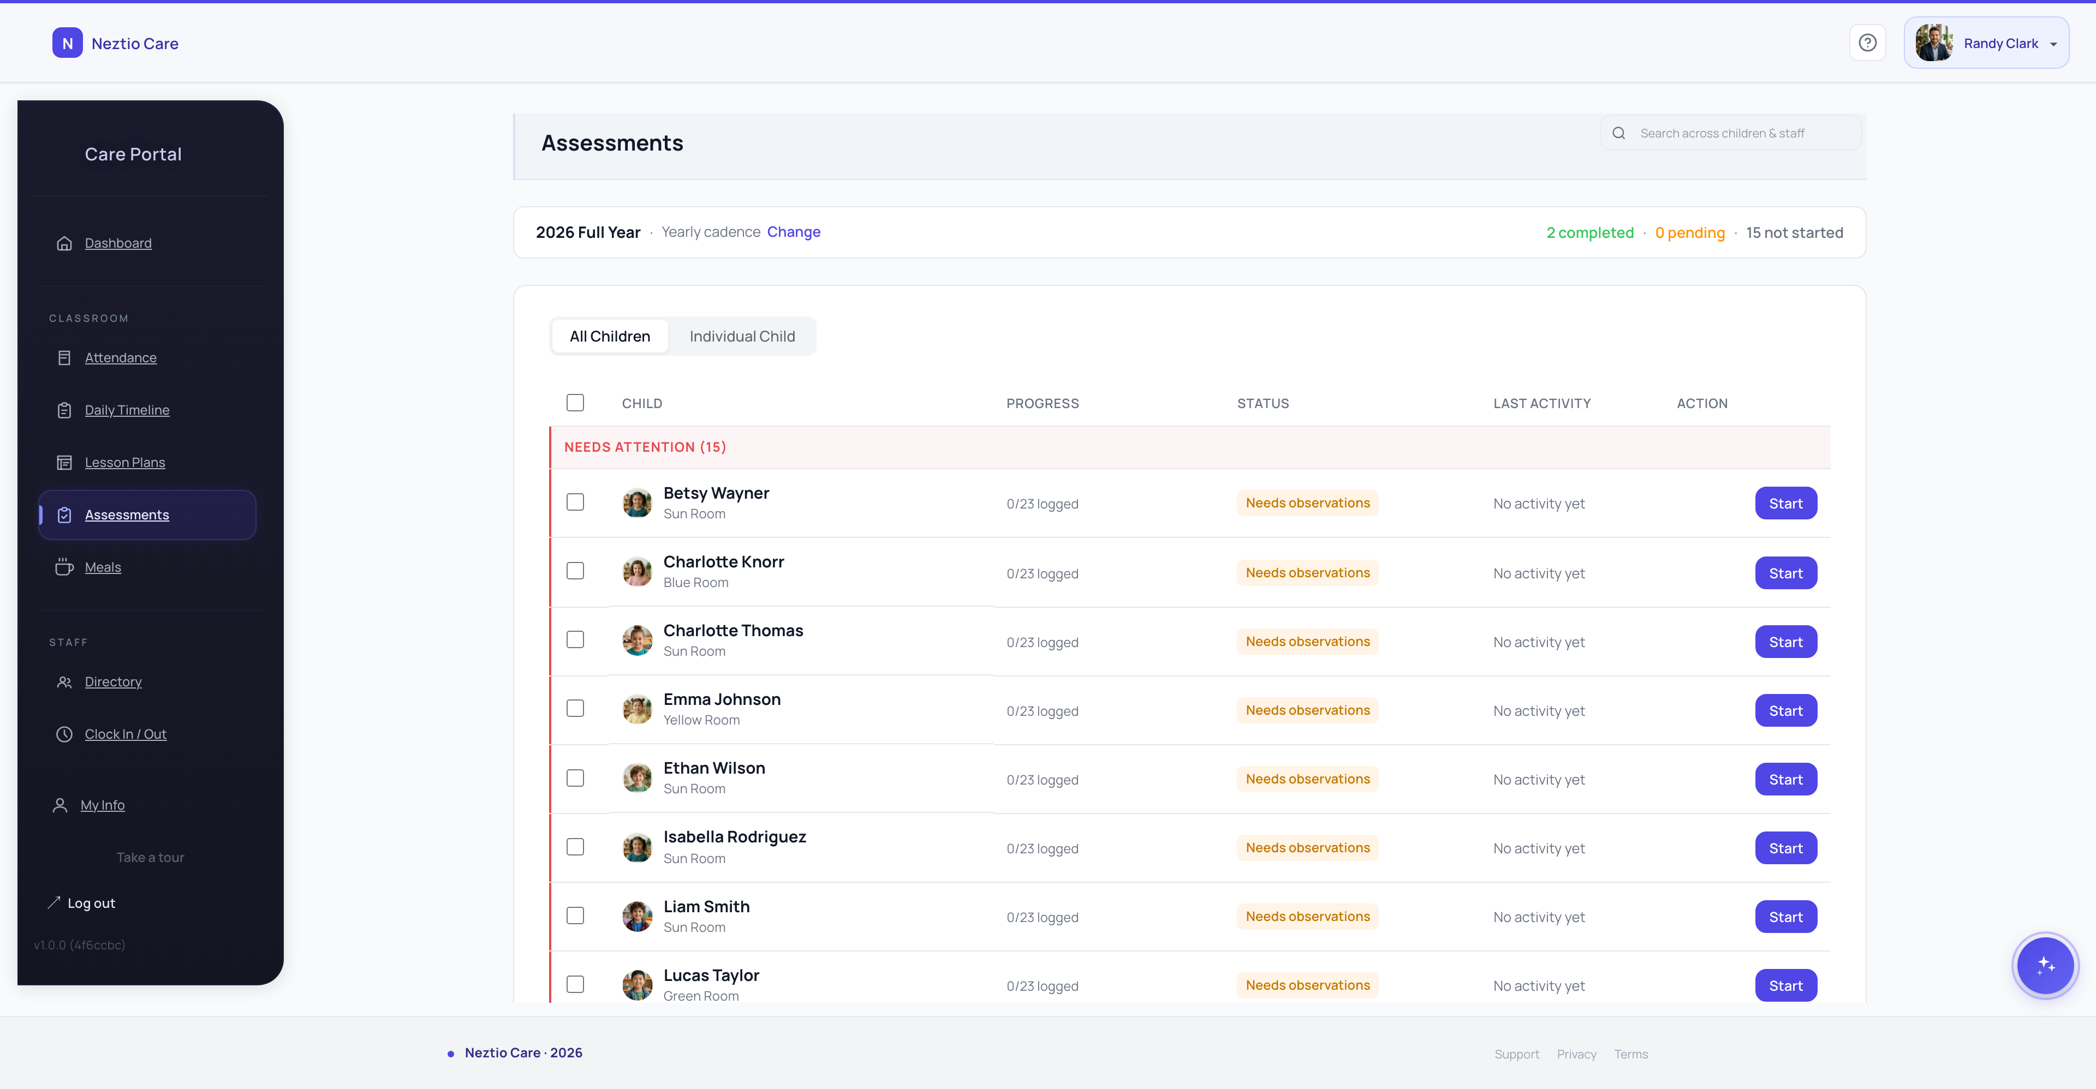Switch to the Individual Child tab
The width and height of the screenshot is (2096, 1089).
(x=742, y=336)
